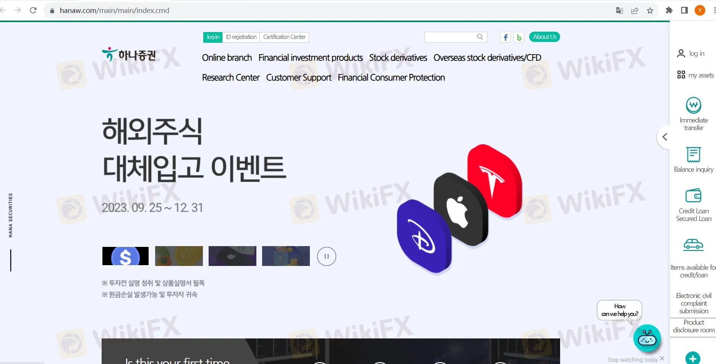This screenshot has height=364, width=716.
Task: Click the green plus icon in sidebar
Action: click(692, 358)
